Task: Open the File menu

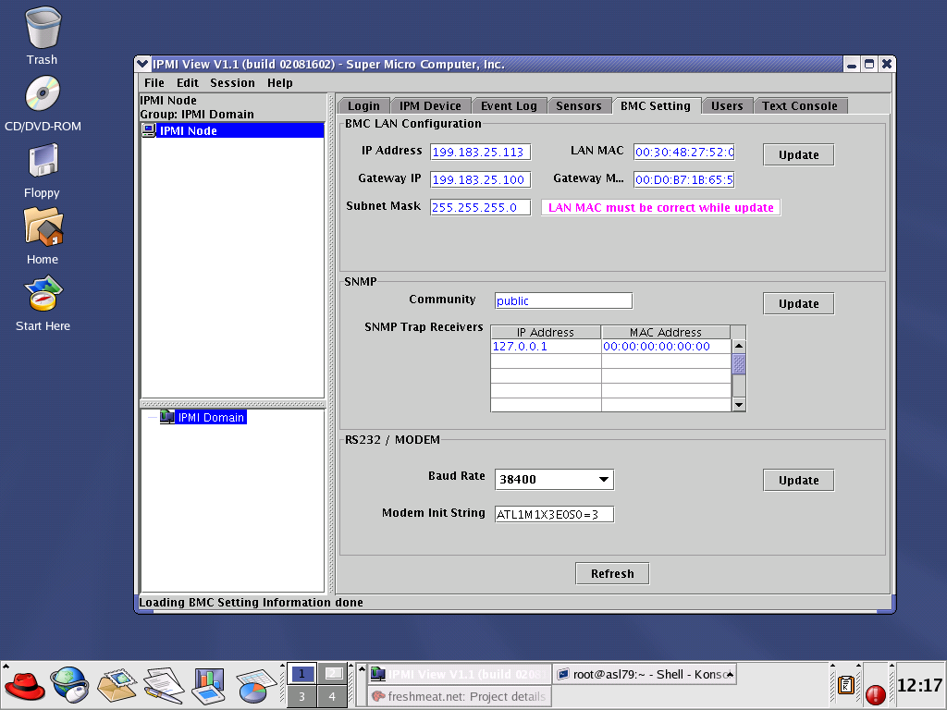Action: click(154, 82)
